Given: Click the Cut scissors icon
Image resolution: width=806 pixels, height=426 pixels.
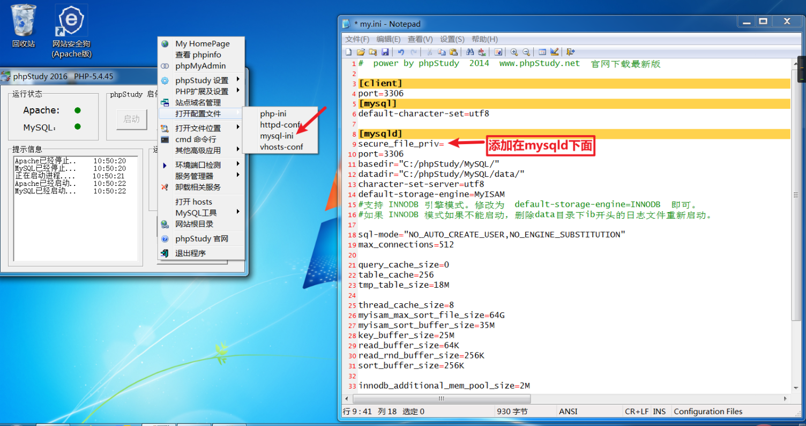Looking at the screenshot, I should (x=429, y=52).
